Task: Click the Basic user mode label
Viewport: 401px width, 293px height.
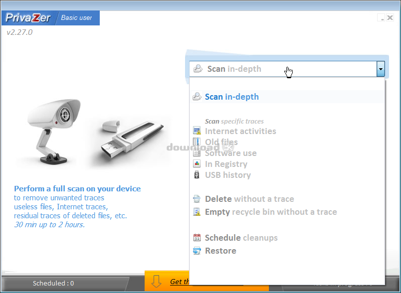Action: [x=76, y=18]
